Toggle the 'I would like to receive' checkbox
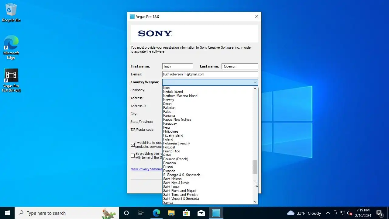Image resolution: width=389 pixels, height=219 pixels. click(133, 145)
